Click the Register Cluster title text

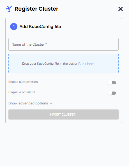[36, 9]
